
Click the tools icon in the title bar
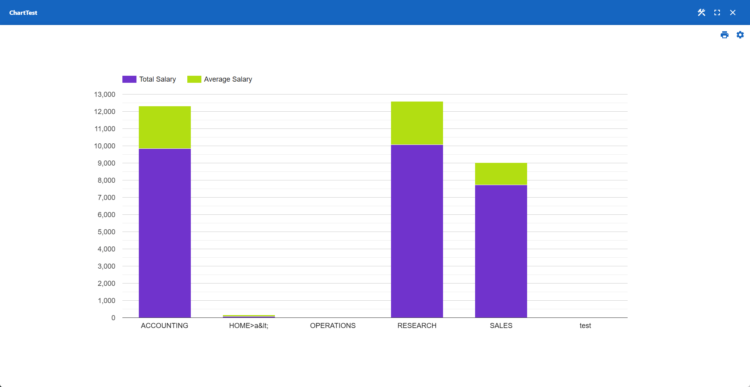coord(701,12)
